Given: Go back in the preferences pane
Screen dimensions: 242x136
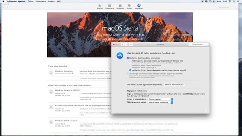Looking at the screenshot, I should 123,45.
